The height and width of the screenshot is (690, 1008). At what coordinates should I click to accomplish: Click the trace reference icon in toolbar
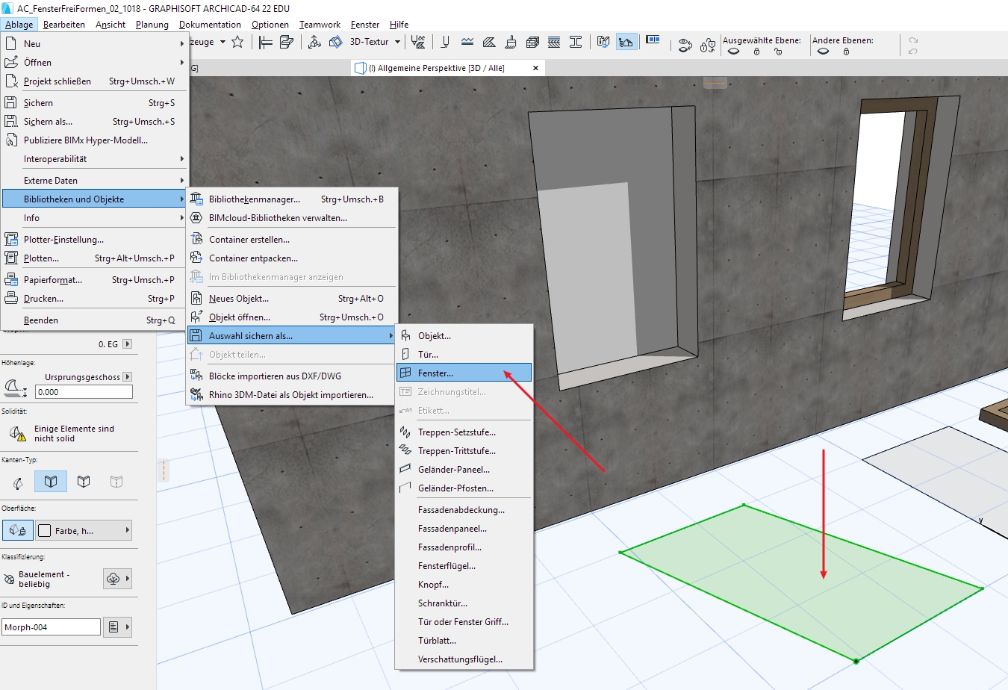point(603,42)
